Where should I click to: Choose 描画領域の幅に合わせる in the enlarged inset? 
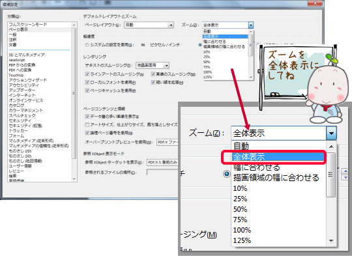pos(276,177)
